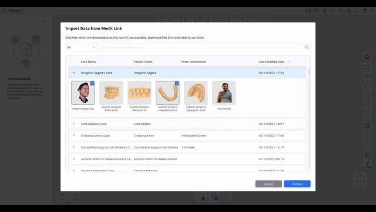Image resolution: width=376 pixels, height=212 pixels.
Task: Select the Scanner Gregorio UpperJawScan.stl thumbnail
Action: tap(196, 93)
